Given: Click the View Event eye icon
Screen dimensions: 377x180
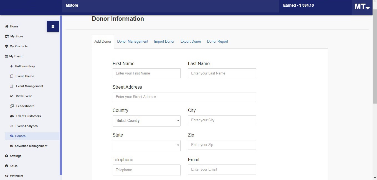Looking at the screenshot, I should coord(12,96).
